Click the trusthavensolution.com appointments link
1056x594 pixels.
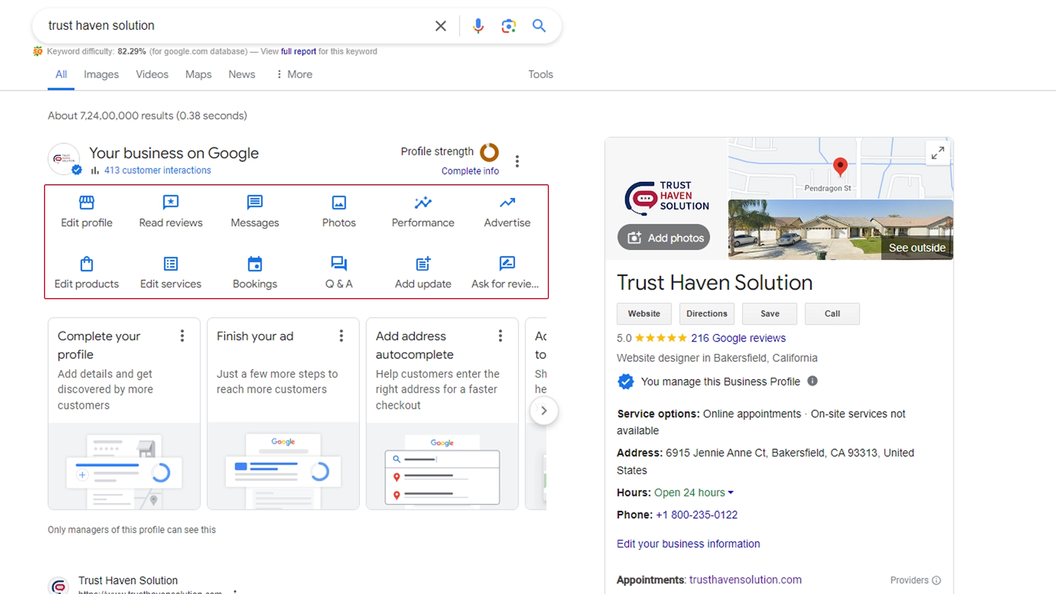(746, 580)
